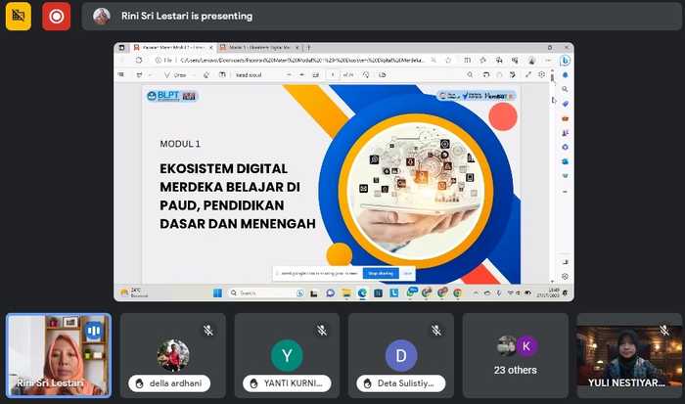Click the Windows taskbar Search box

pyautogui.click(x=266, y=293)
